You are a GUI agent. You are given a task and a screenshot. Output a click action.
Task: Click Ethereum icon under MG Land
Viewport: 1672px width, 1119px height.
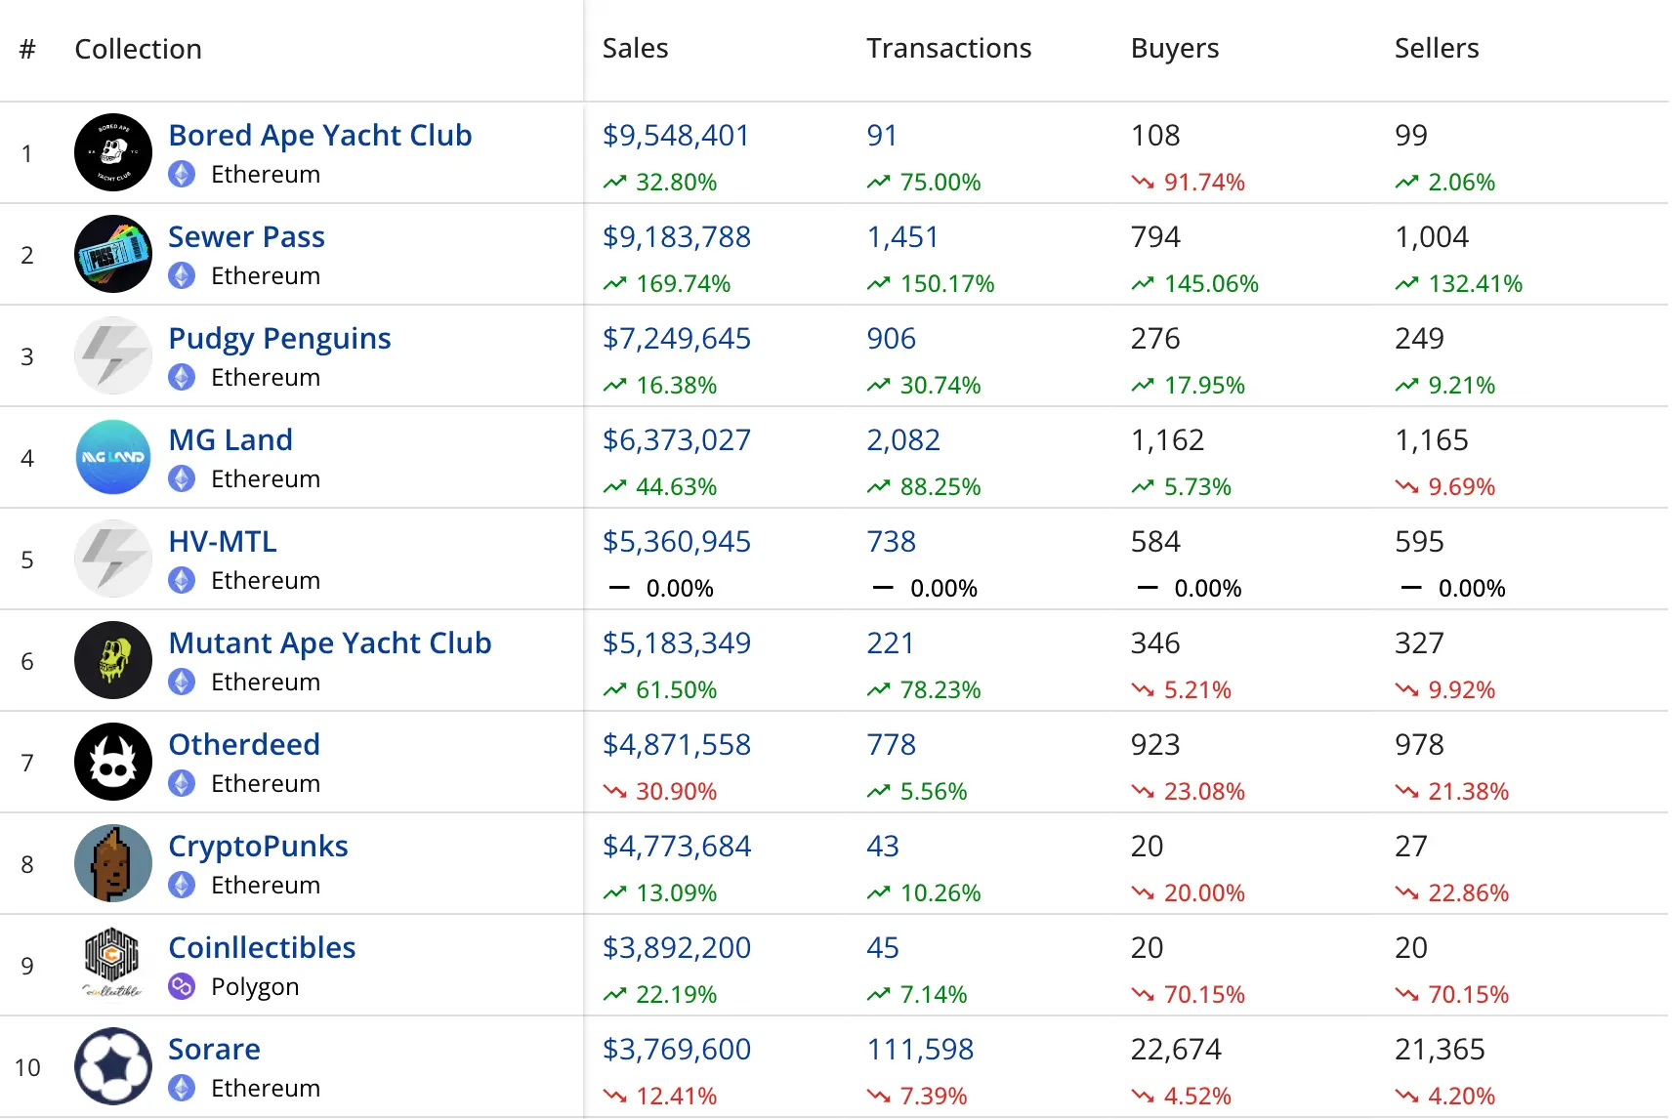pos(182,478)
